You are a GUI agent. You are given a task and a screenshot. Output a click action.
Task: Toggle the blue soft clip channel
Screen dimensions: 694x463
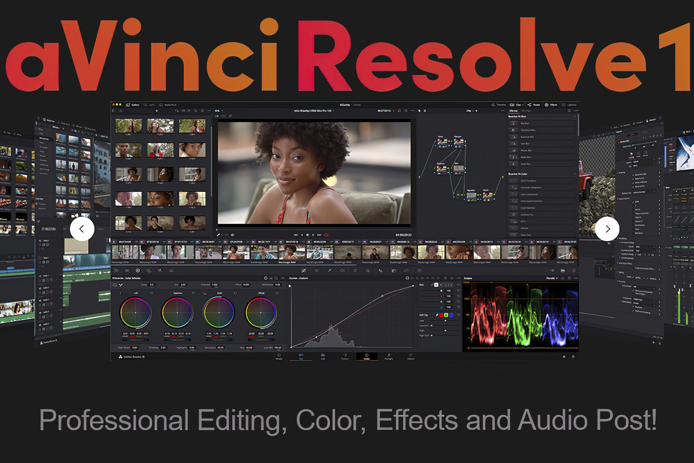pos(451,315)
